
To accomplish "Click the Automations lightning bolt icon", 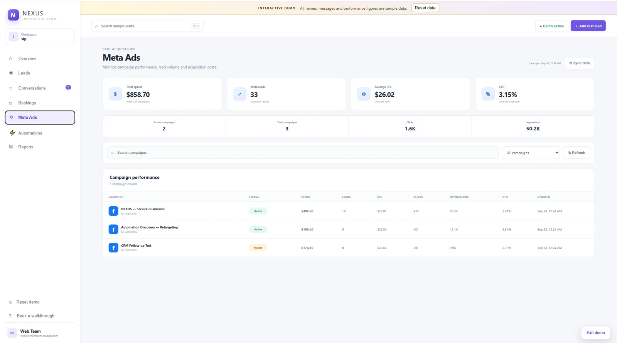I will (12, 133).
